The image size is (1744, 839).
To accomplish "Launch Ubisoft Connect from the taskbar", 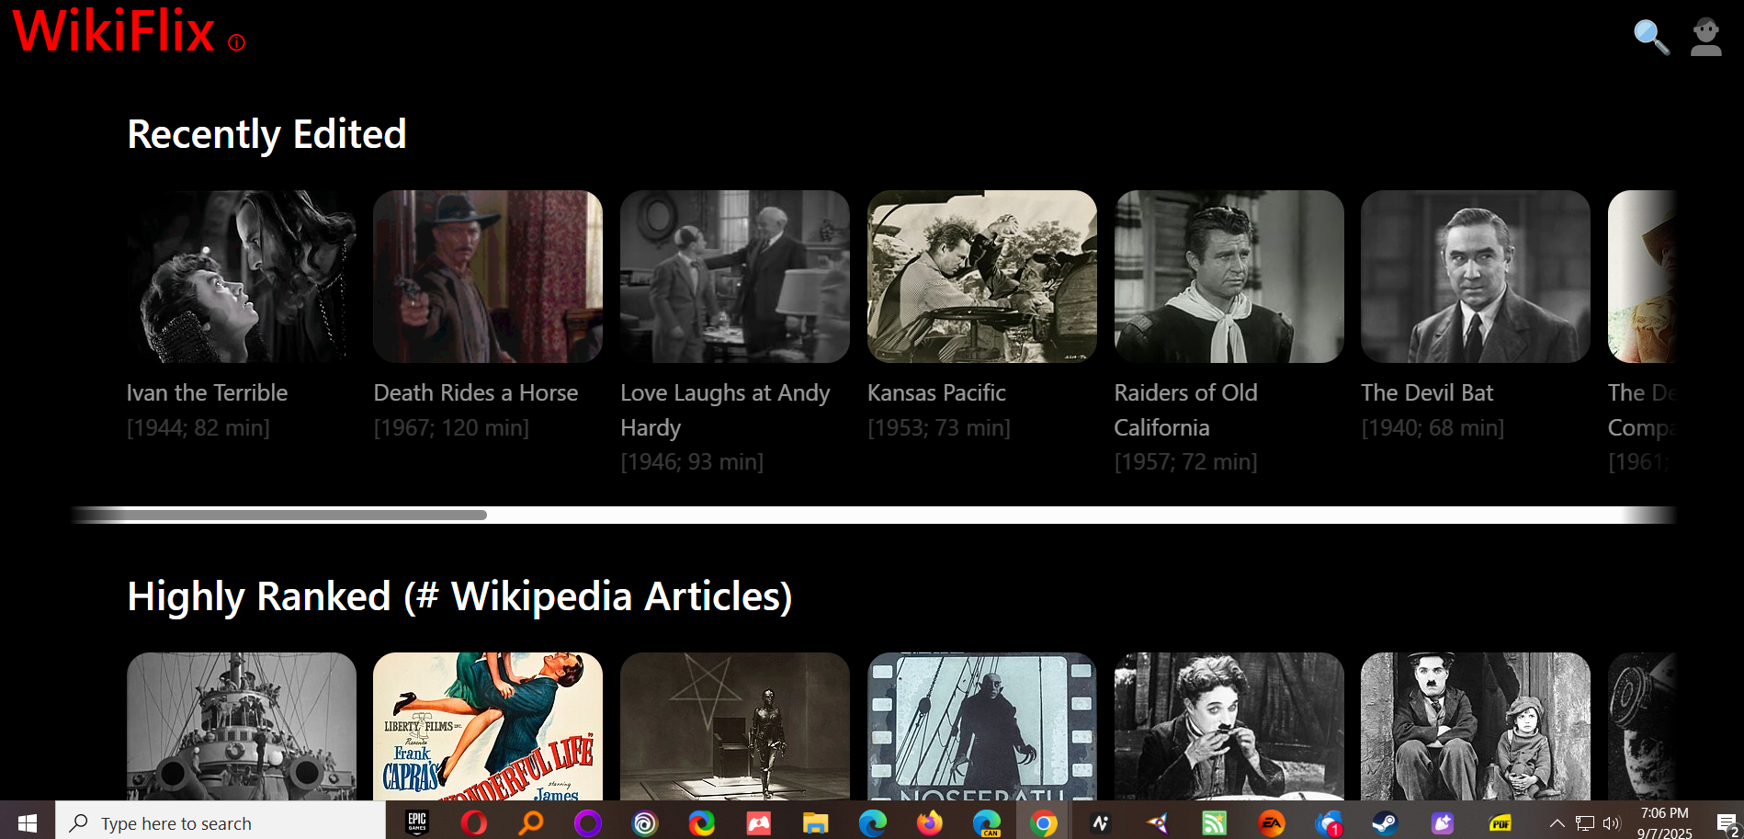I will (645, 822).
